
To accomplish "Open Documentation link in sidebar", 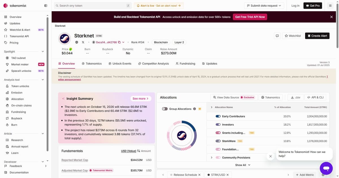I will pos(19,173).
